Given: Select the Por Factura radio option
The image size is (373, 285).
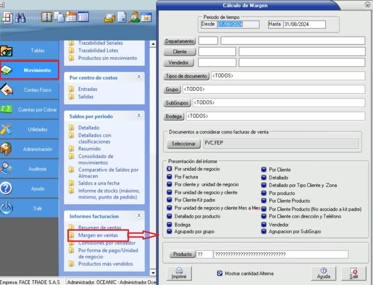Looking at the screenshot, I should pyautogui.click(x=170, y=177).
